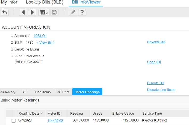Go to the previous record
Image resolution: width=189 pixels, height=125 pixels.
[x=23, y=12]
